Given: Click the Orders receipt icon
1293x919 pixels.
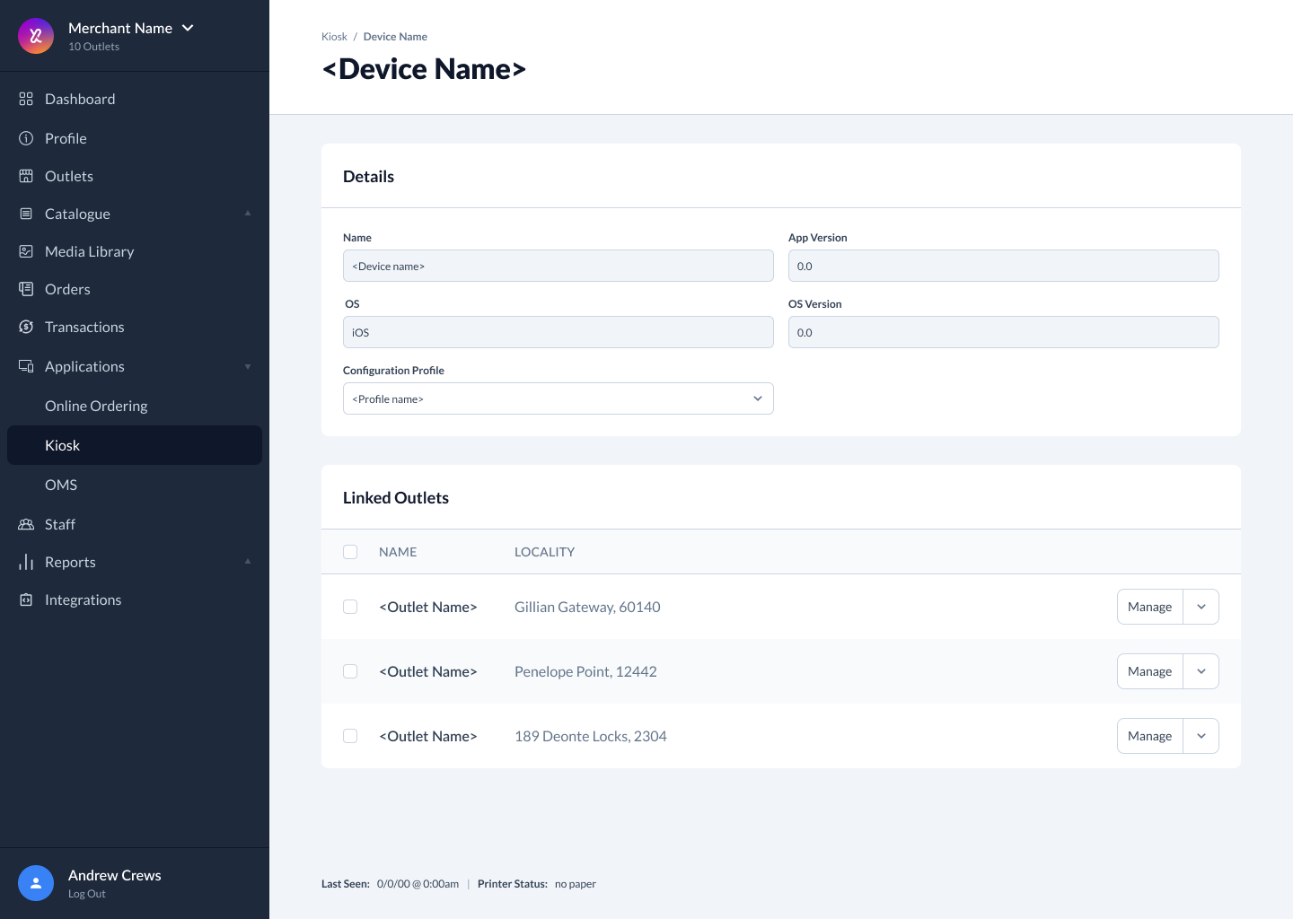Looking at the screenshot, I should click(x=26, y=289).
